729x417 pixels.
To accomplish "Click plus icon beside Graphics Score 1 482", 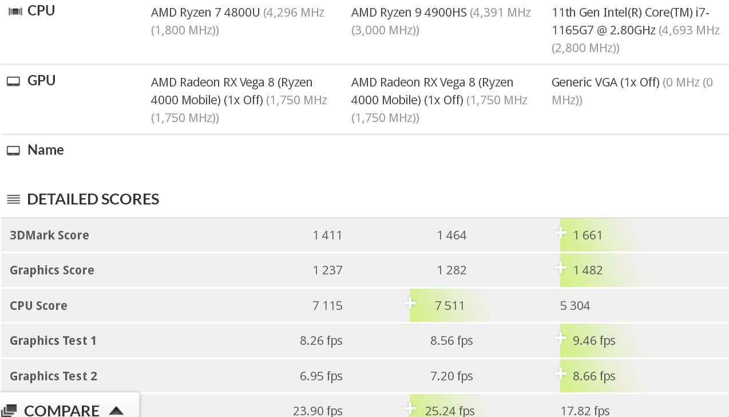I will pyautogui.click(x=561, y=268).
